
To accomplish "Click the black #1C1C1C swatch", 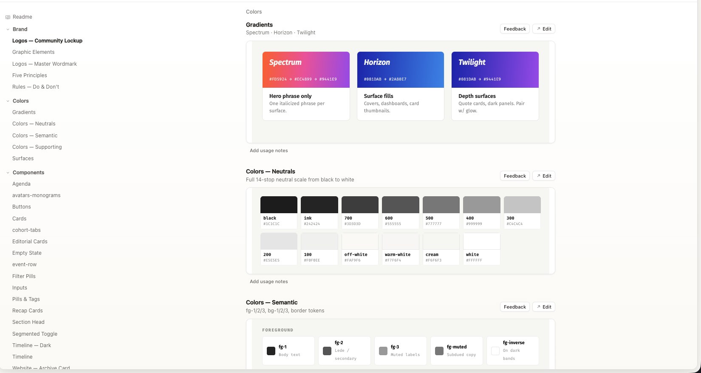I will (279, 213).
